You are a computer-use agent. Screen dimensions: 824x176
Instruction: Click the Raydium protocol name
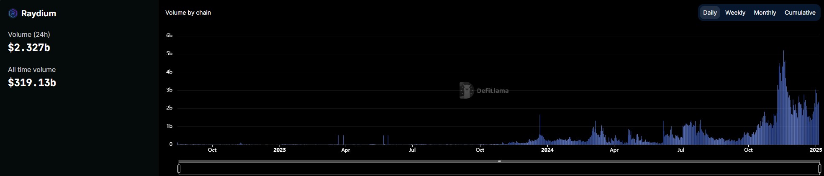[39, 13]
